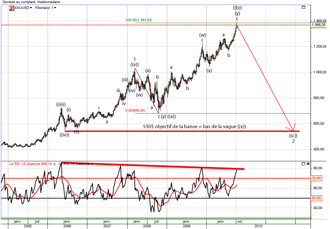The width and height of the screenshot is (330, 229).
Task: Open the Fibonacci 1 dropdown
Action: [x=55, y=8]
